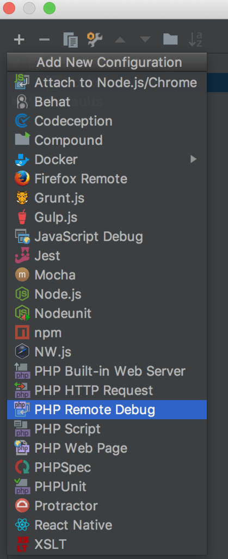Select the Docker menu entry
Screen dimensions: 228x559
point(107,159)
